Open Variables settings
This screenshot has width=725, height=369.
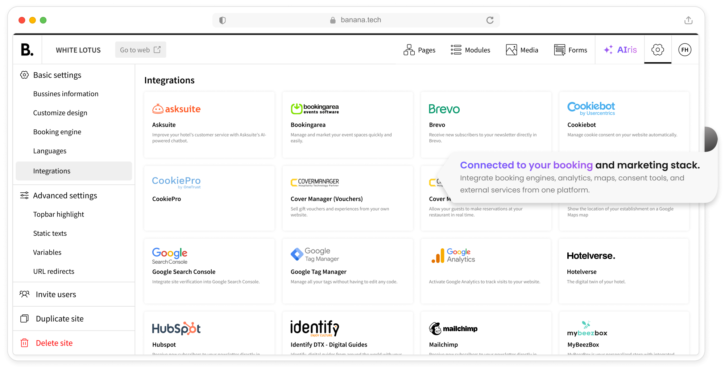point(47,252)
